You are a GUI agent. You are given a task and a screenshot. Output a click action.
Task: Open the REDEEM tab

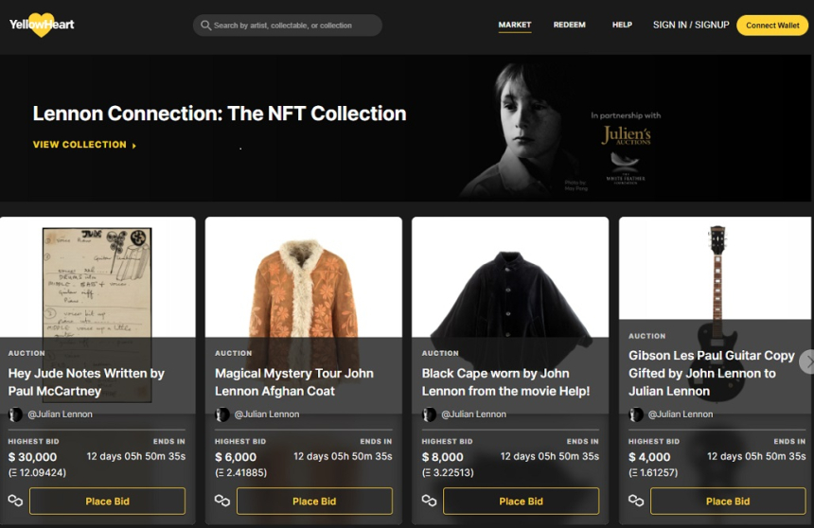569,25
